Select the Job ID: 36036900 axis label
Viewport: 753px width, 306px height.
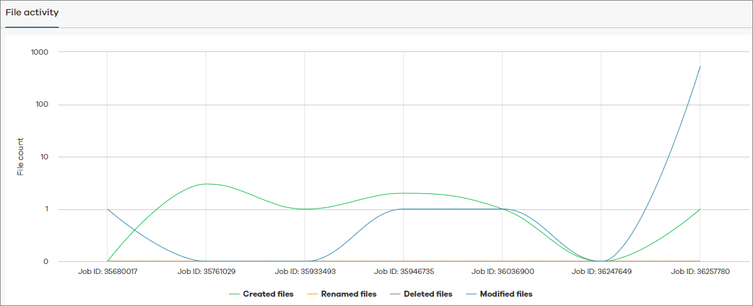502,272
